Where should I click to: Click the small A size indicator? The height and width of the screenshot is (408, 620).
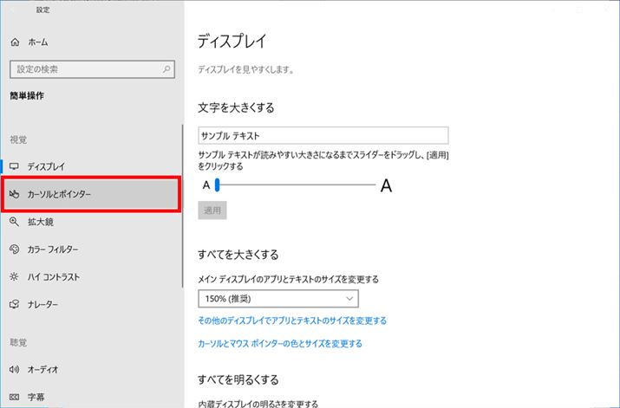click(x=206, y=185)
